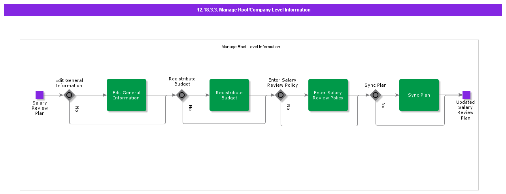Click the Updated Salary Review Plan label text
The image size is (506, 194).
coord(466,110)
